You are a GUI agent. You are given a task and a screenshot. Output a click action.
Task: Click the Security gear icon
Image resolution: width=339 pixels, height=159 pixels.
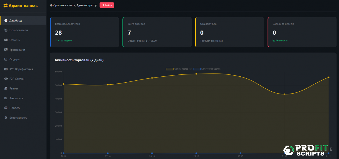tap(6, 118)
